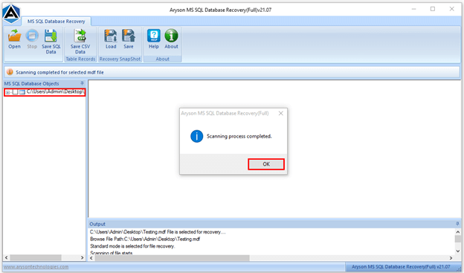Click the blue info icon inside the dialog

click(x=197, y=136)
